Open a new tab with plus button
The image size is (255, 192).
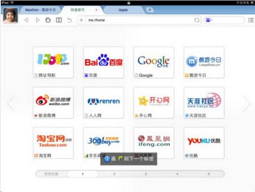[x=150, y=10]
